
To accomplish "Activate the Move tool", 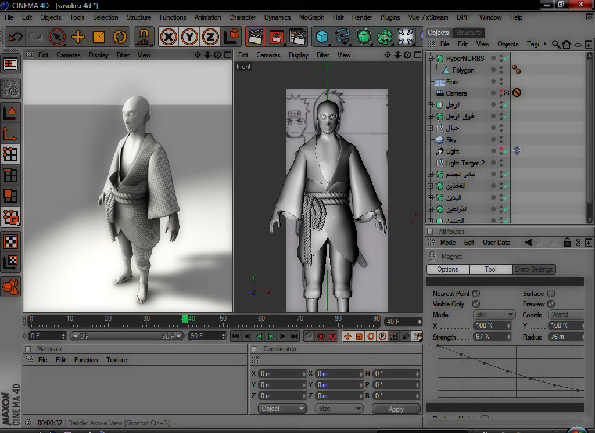I will (x=78, y=37).
